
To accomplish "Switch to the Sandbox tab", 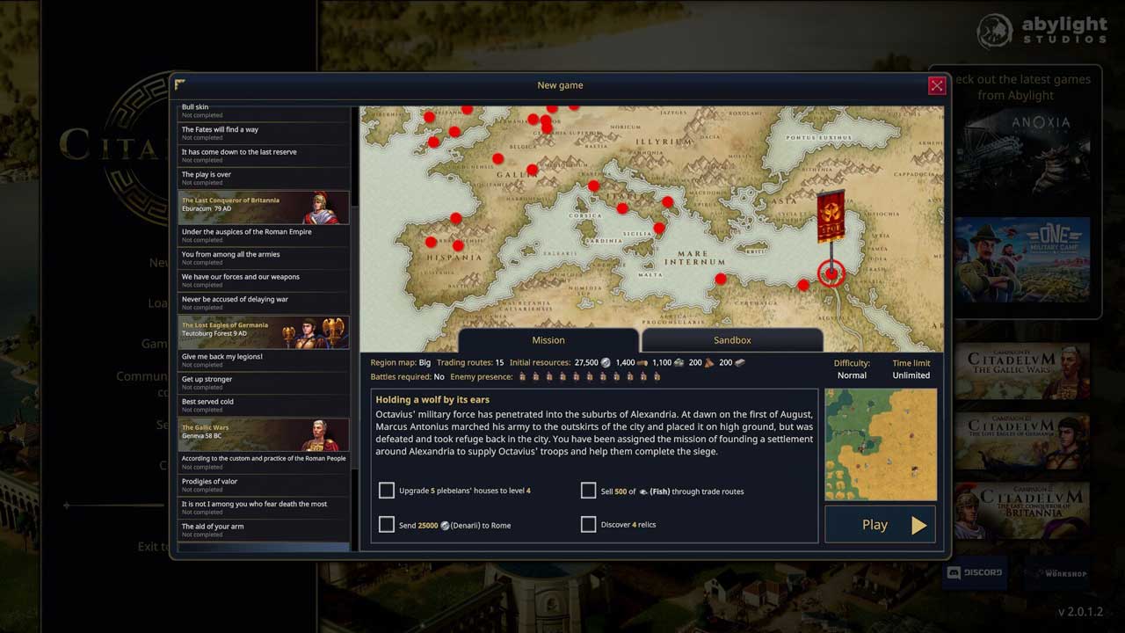I will (731, 340).
